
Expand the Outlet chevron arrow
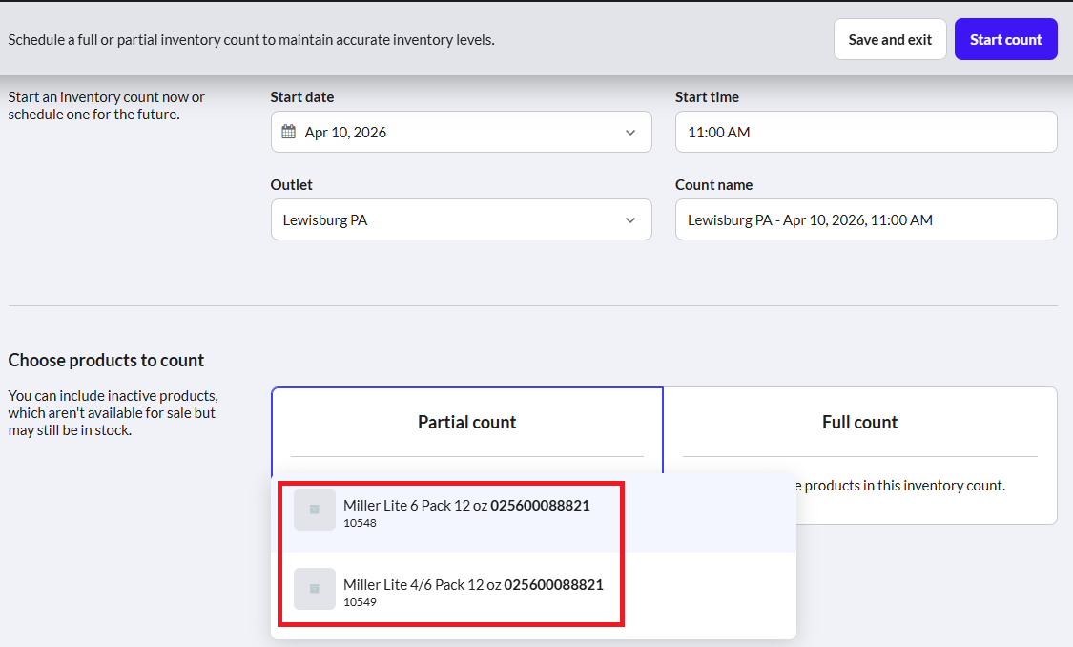tap(630, 219)
